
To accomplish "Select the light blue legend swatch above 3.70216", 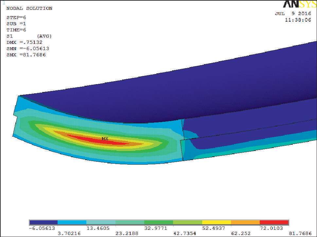I will coord(72,223).
